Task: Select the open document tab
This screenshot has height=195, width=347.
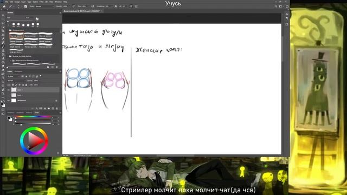Action: pos(82,11)
